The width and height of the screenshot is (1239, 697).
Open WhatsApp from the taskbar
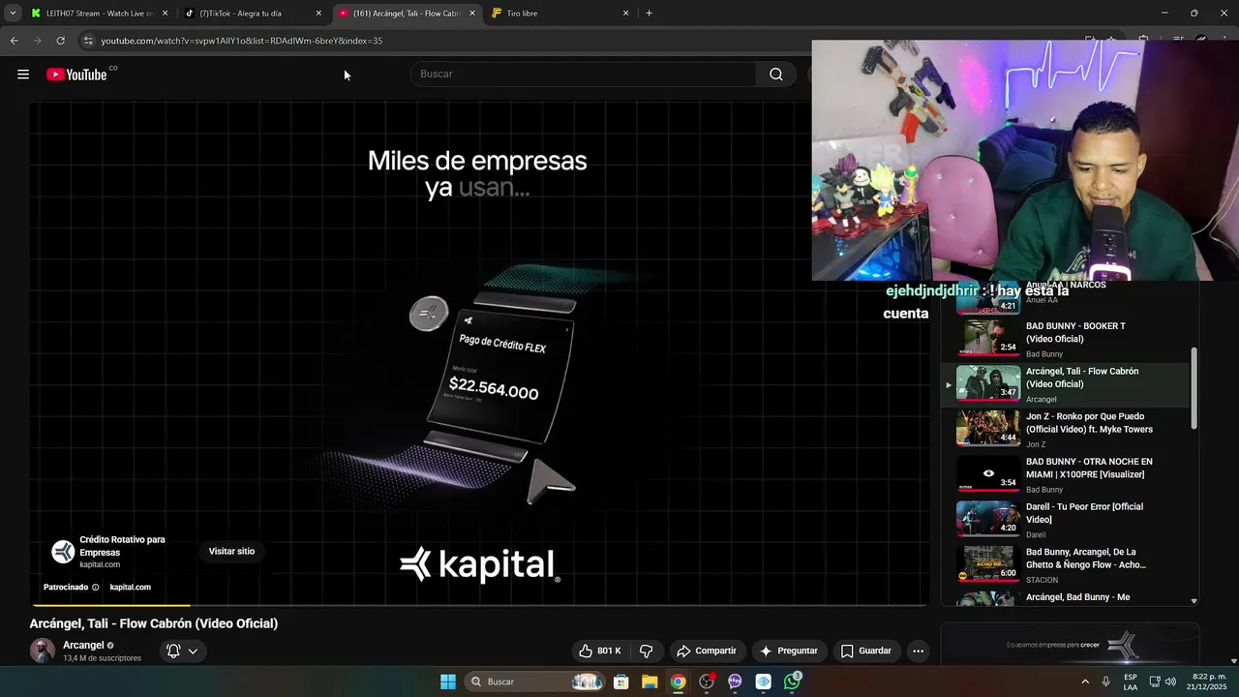(x=792, y=682)
